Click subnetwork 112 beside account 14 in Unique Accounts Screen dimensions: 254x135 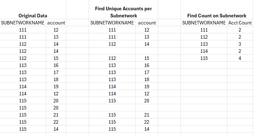(112, 44)
